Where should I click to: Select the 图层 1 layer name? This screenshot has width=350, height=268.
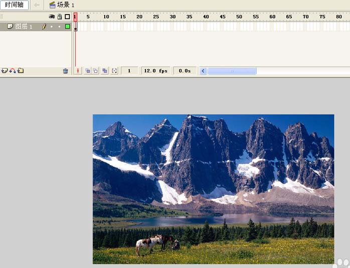click(24, 27)
